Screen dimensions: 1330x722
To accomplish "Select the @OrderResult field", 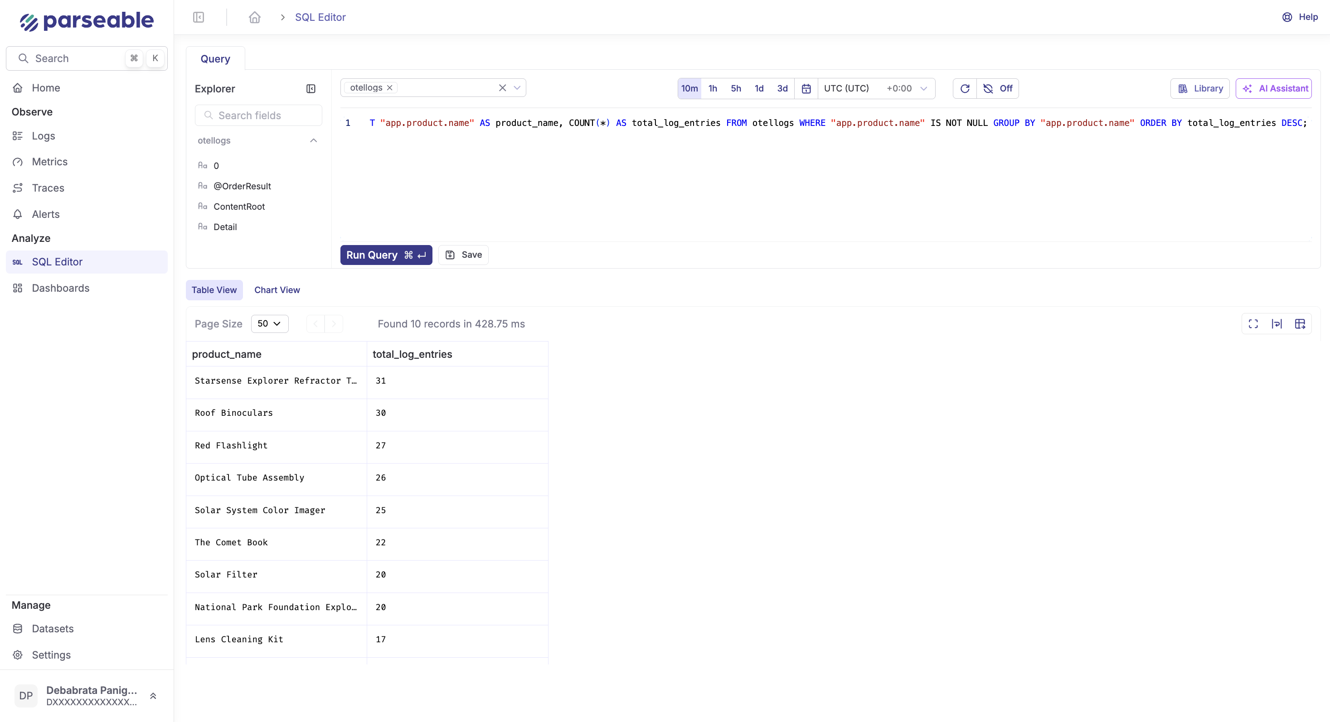I will pos(242,186).
